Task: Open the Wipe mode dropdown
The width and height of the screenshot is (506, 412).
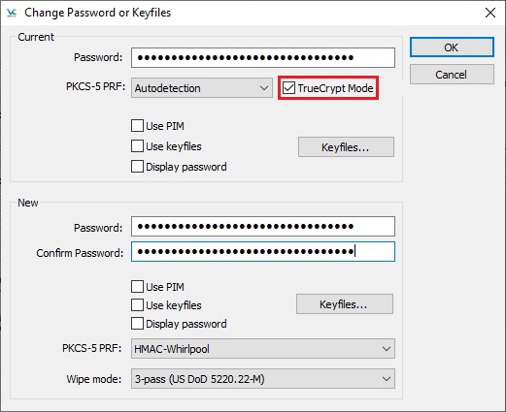Action: [263, 379]
